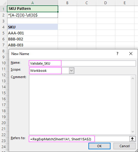Click the Comment box scroll up arrow
The height and width of the screenshot is (152, 138).
(133, 78)
